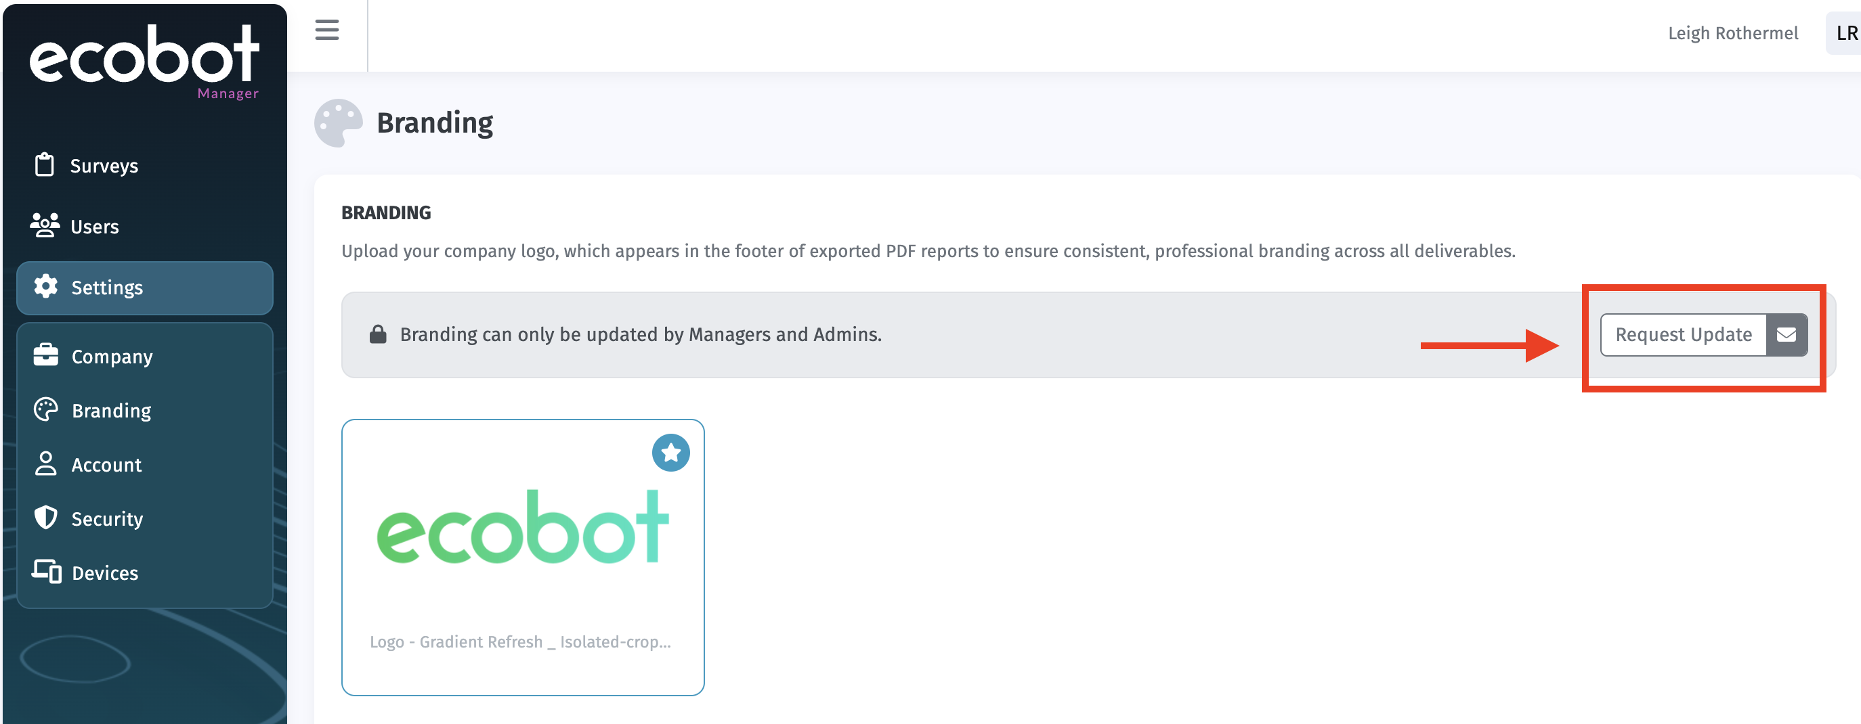Viewport: 1861px width, 724px height.
Task: Click the Company briefcase icon
Action: pos(46,355)
